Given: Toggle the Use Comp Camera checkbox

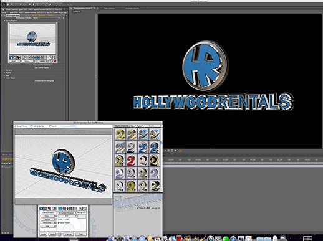Looking at the screenshot, I should click(33, 65).
